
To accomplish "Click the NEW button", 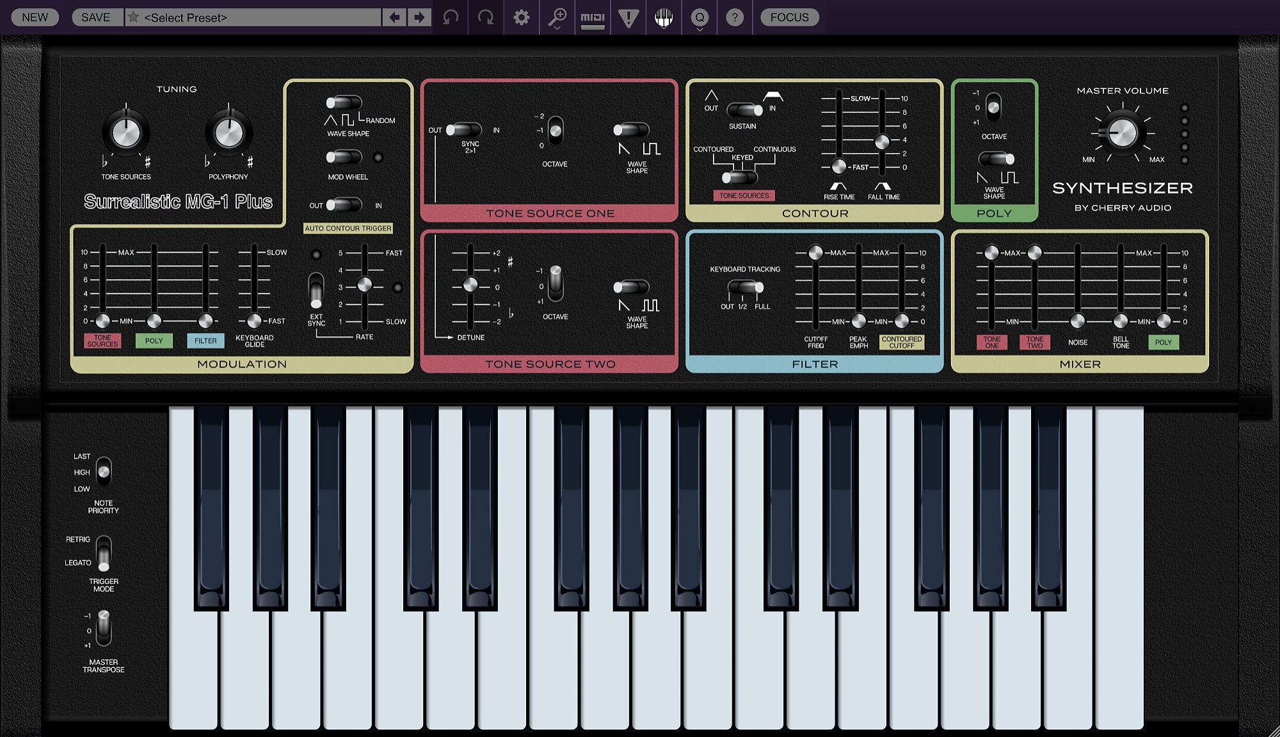I will pyautogui.click(x=35, y=17).
